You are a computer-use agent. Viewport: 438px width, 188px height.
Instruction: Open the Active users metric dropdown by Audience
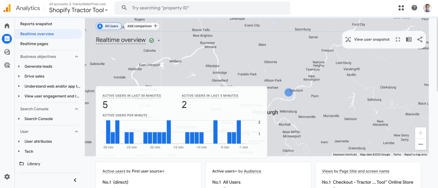225,171
